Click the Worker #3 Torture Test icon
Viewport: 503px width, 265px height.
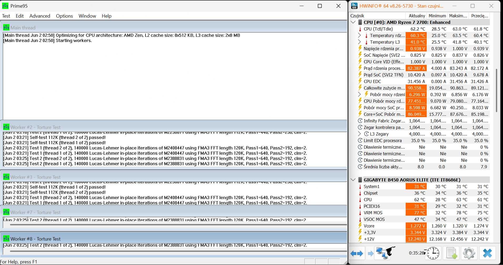tap(6, 177)
